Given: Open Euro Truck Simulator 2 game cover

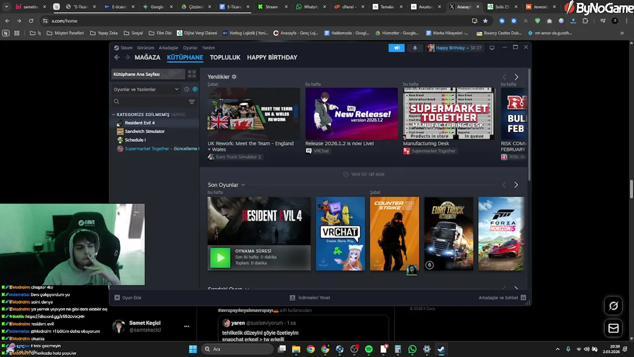Looking at the screenshot, I should [x=449, y=234].
